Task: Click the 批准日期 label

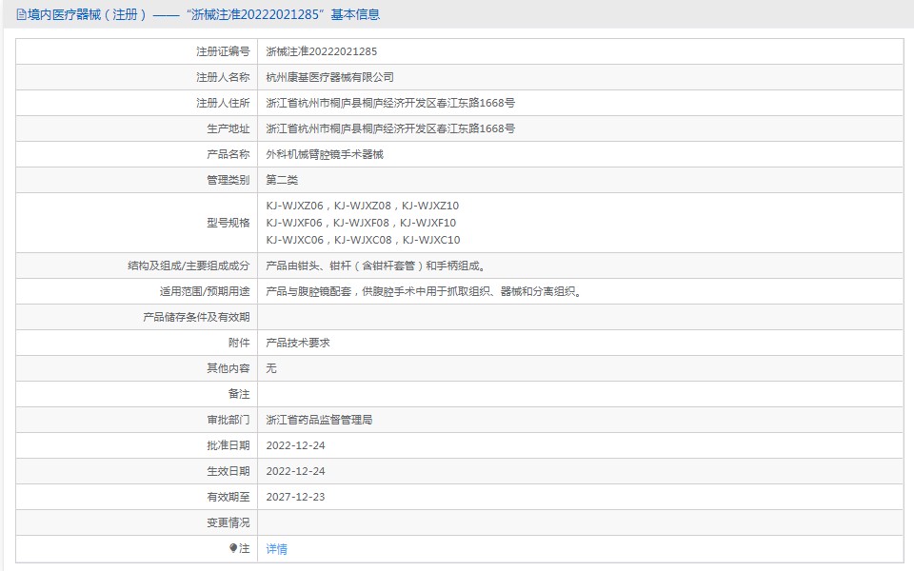Action: coord(228,445)
